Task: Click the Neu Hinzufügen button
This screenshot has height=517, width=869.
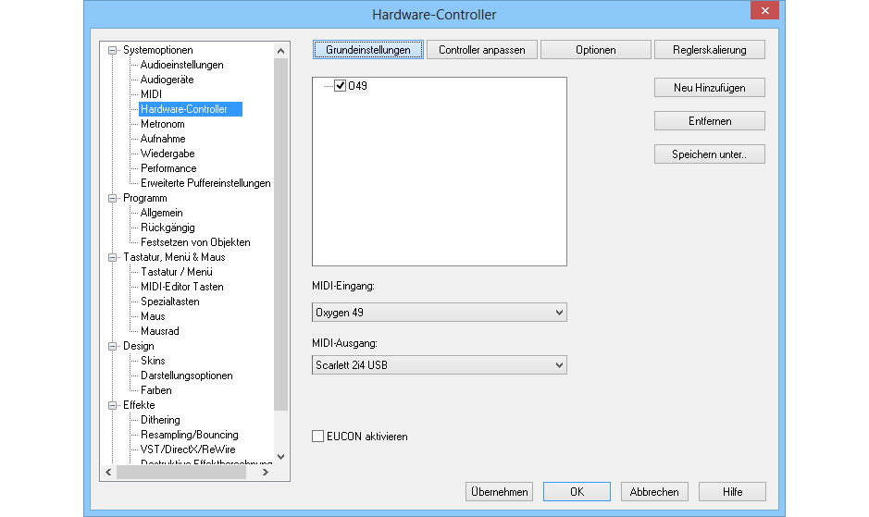Action: click(709, 88)
